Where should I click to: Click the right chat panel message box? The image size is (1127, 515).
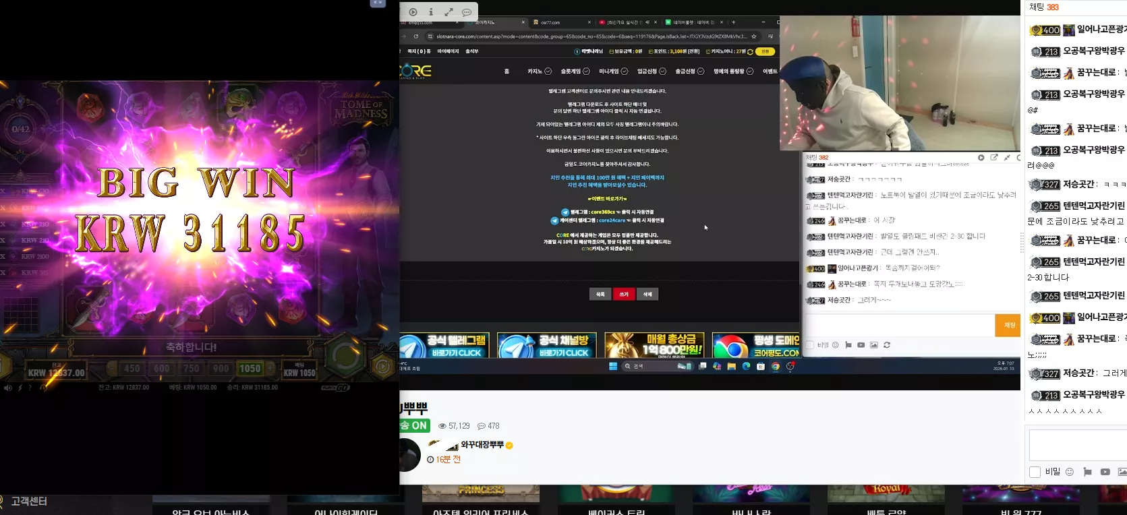(1078, 445)
